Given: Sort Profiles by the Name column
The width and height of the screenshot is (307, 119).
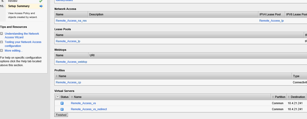Looking at the screenshot, I should click(x=62, y=76).
